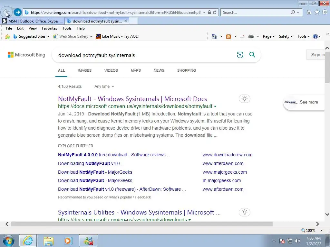Open File Explorer folder on taskbar
The image size is (330, 247).
pyautogui.click(x=49, y=241)
